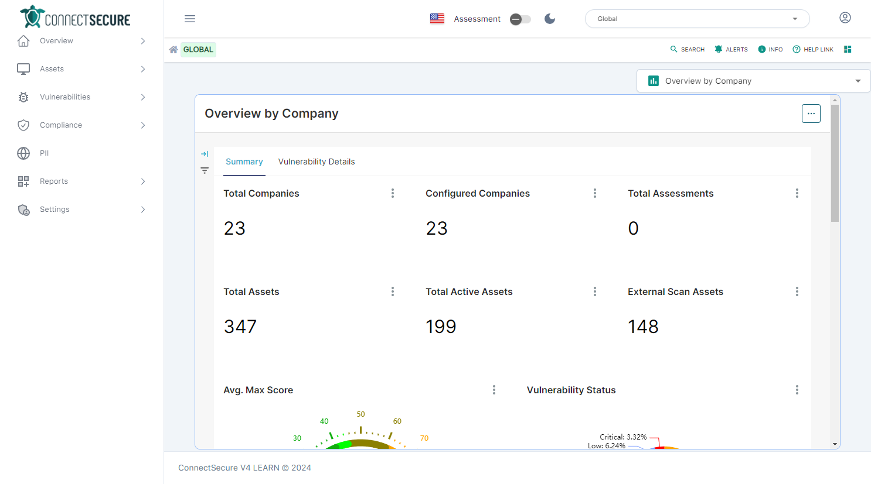
Task: Click the hamburger menu icon
Action: pyautogui.click(x=190, y=19)
